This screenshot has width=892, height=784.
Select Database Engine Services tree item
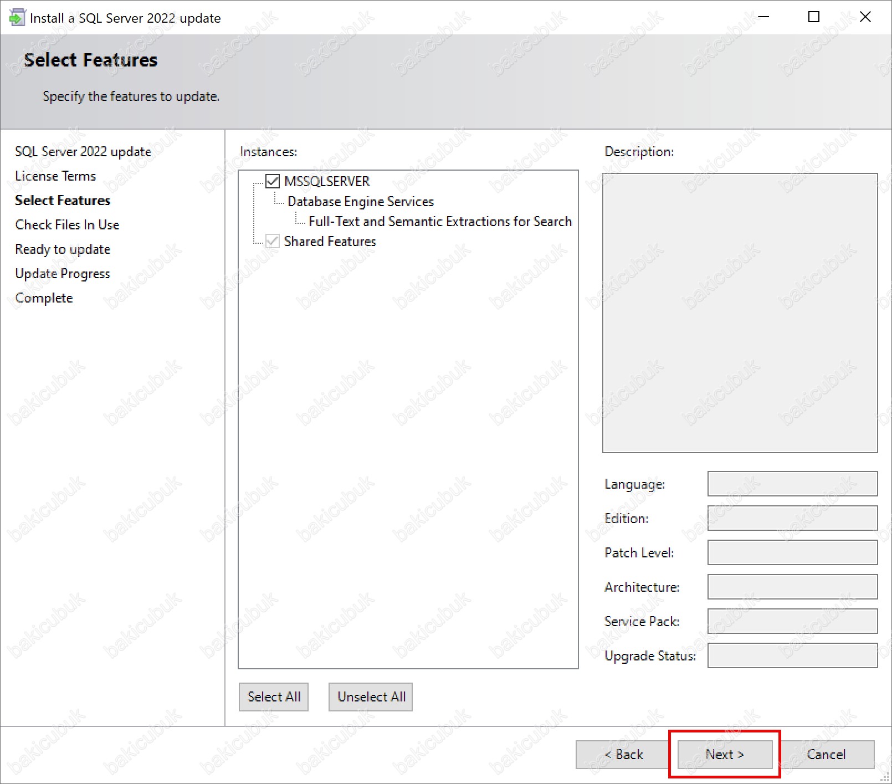360,201
